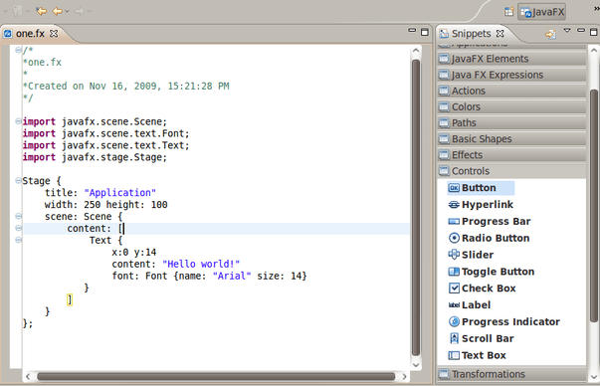This screenshot has width=600, height=386.
Task: Select the Toggle Button snippet
Action: (x=491, y=272)
